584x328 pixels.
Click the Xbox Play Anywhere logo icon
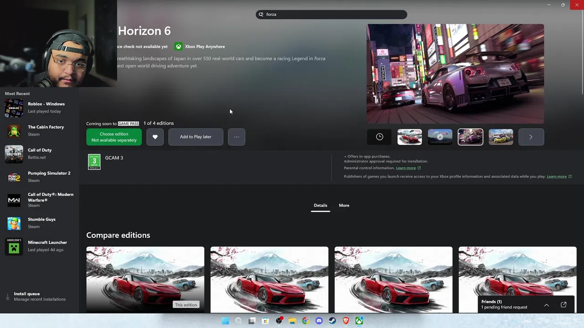(178, 46)
